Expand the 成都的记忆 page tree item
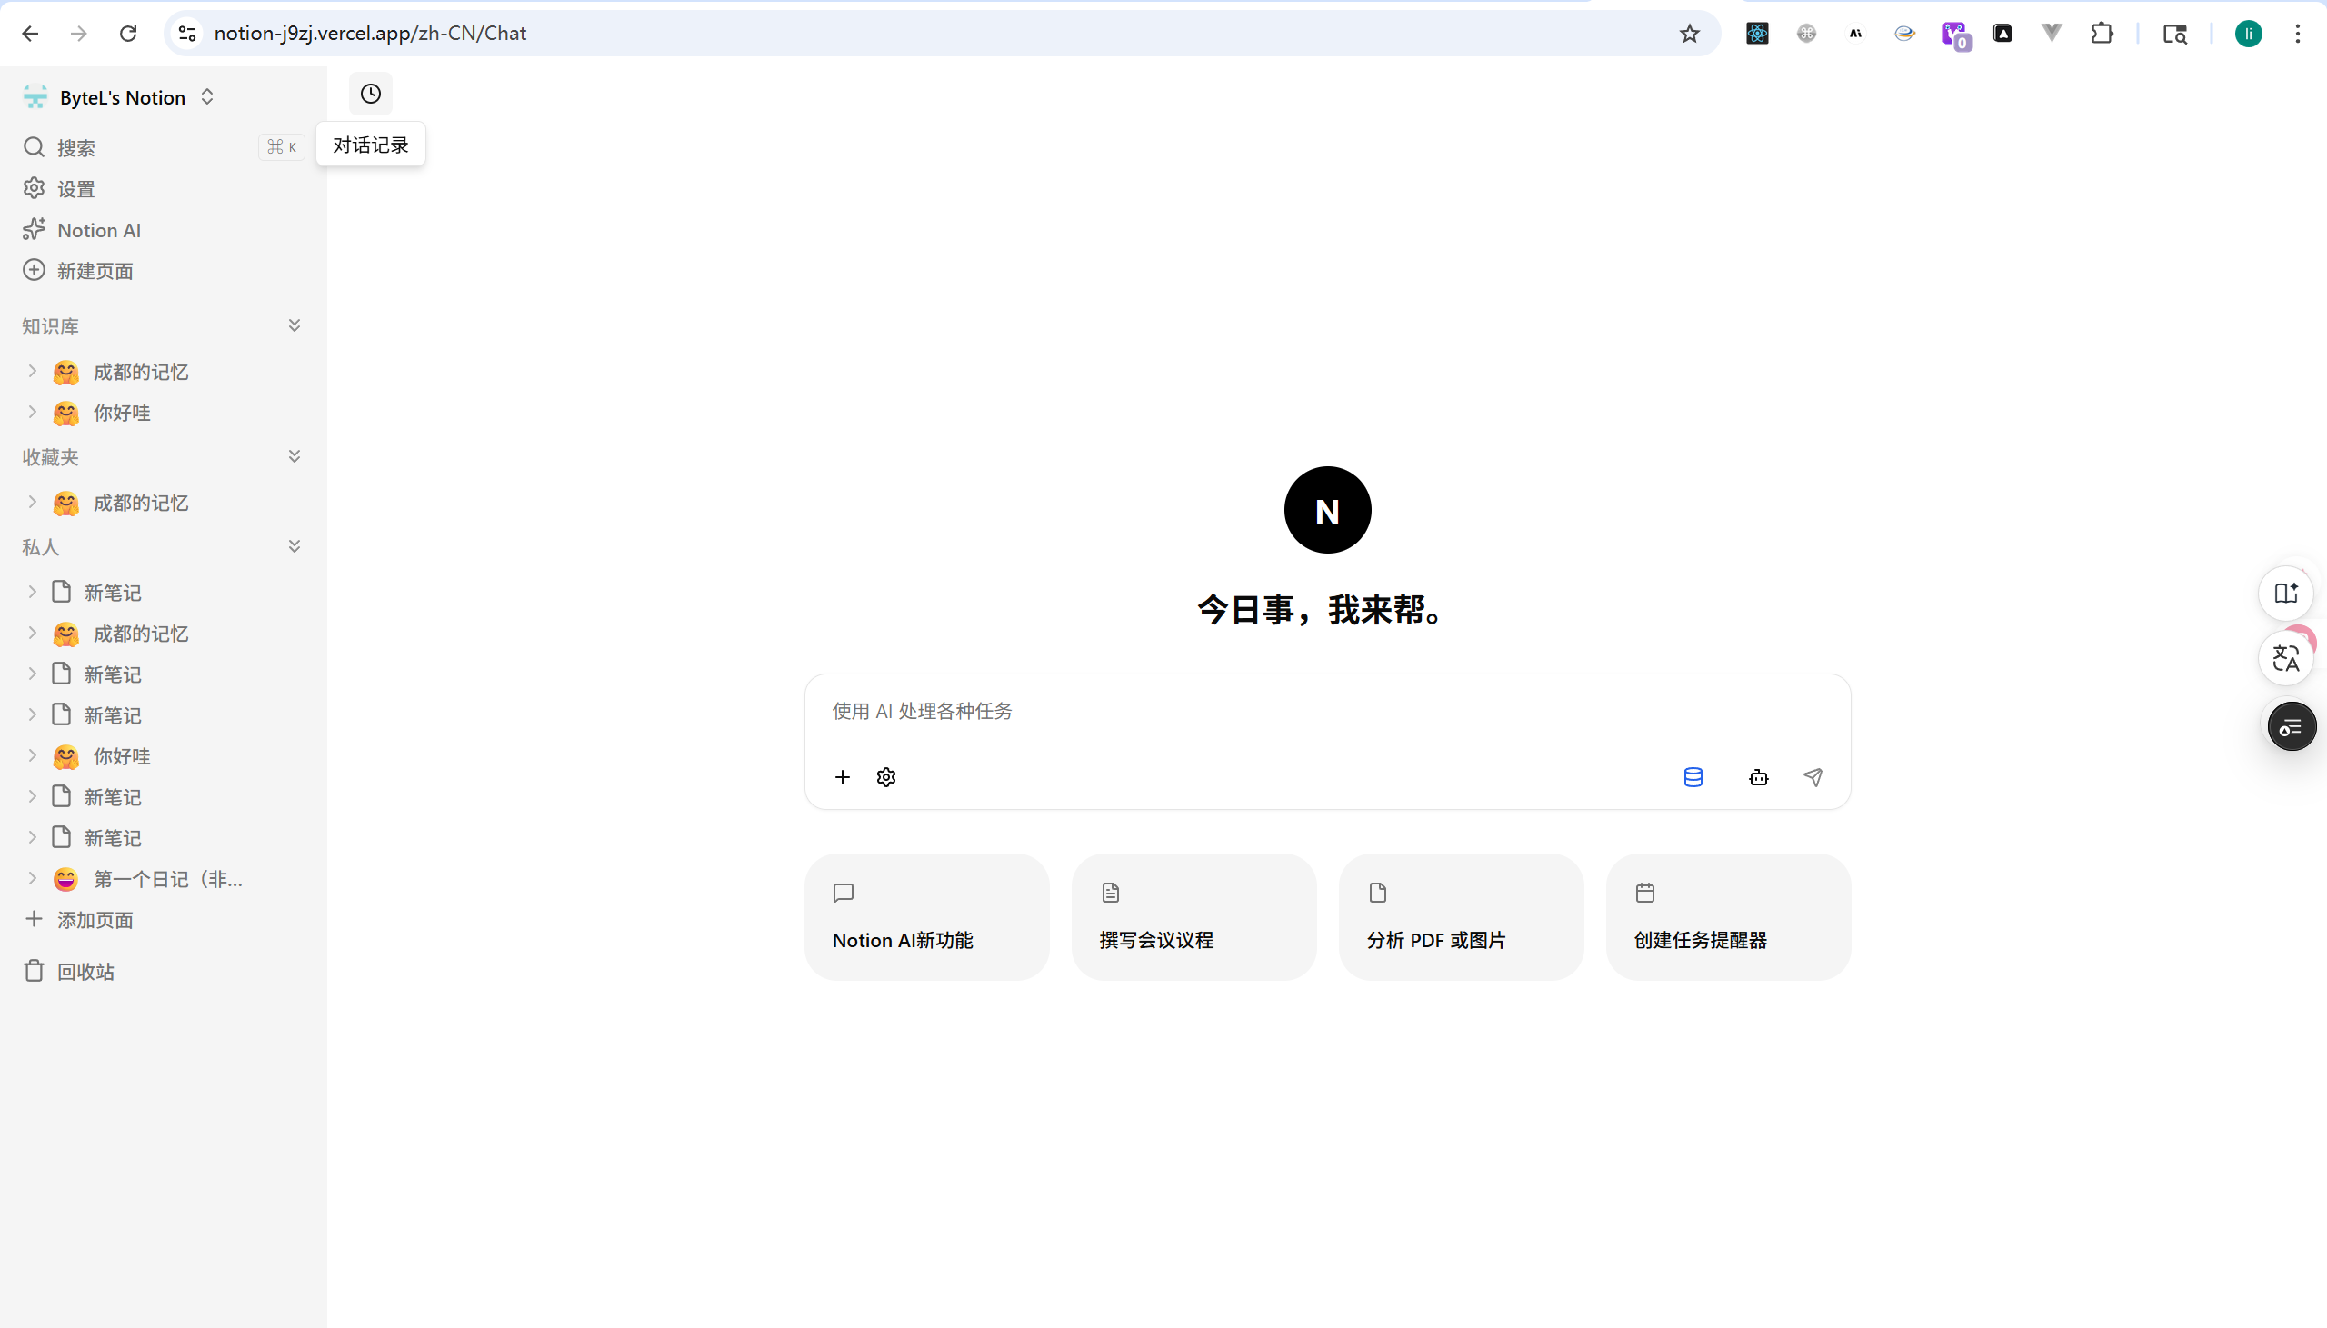The image size is (2327, 1328). [x=32, y=371]
